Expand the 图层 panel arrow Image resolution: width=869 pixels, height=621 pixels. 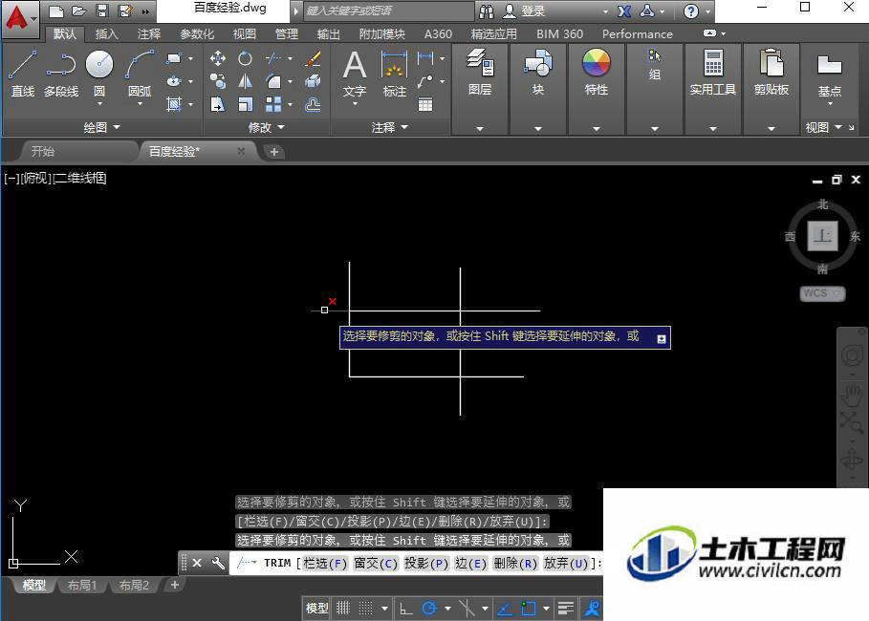coord(479,129)
